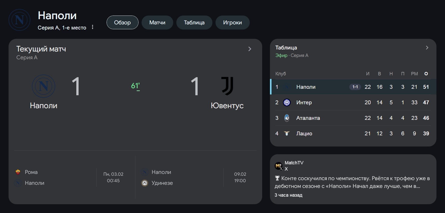Click the Таблица card heading

(286, 48)
